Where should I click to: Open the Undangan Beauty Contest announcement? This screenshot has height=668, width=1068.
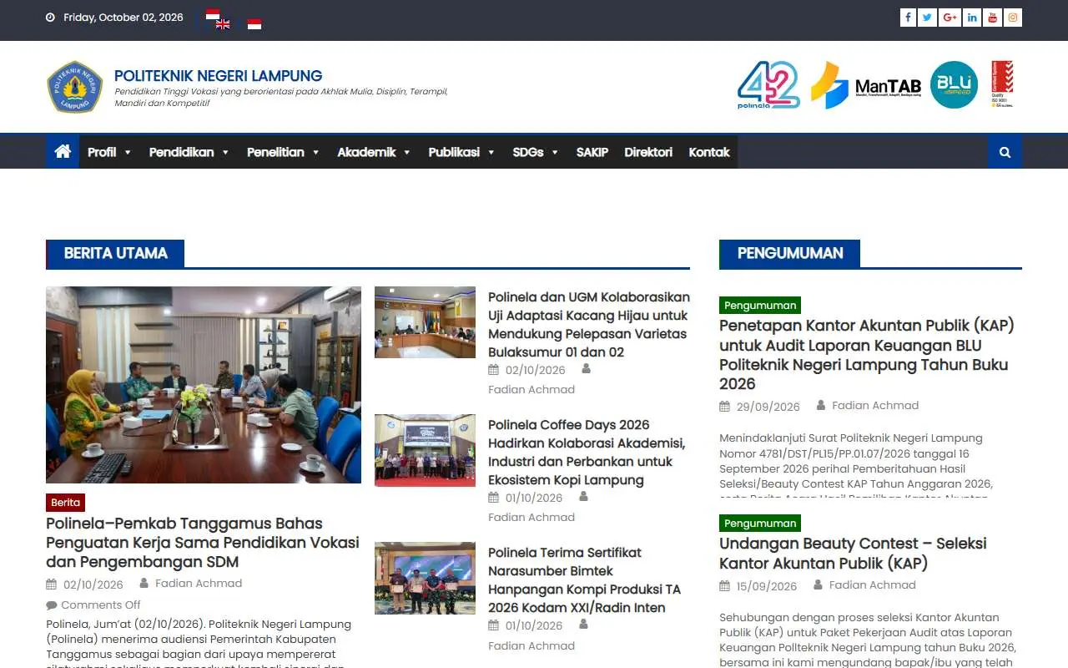[x=853, y=553]
